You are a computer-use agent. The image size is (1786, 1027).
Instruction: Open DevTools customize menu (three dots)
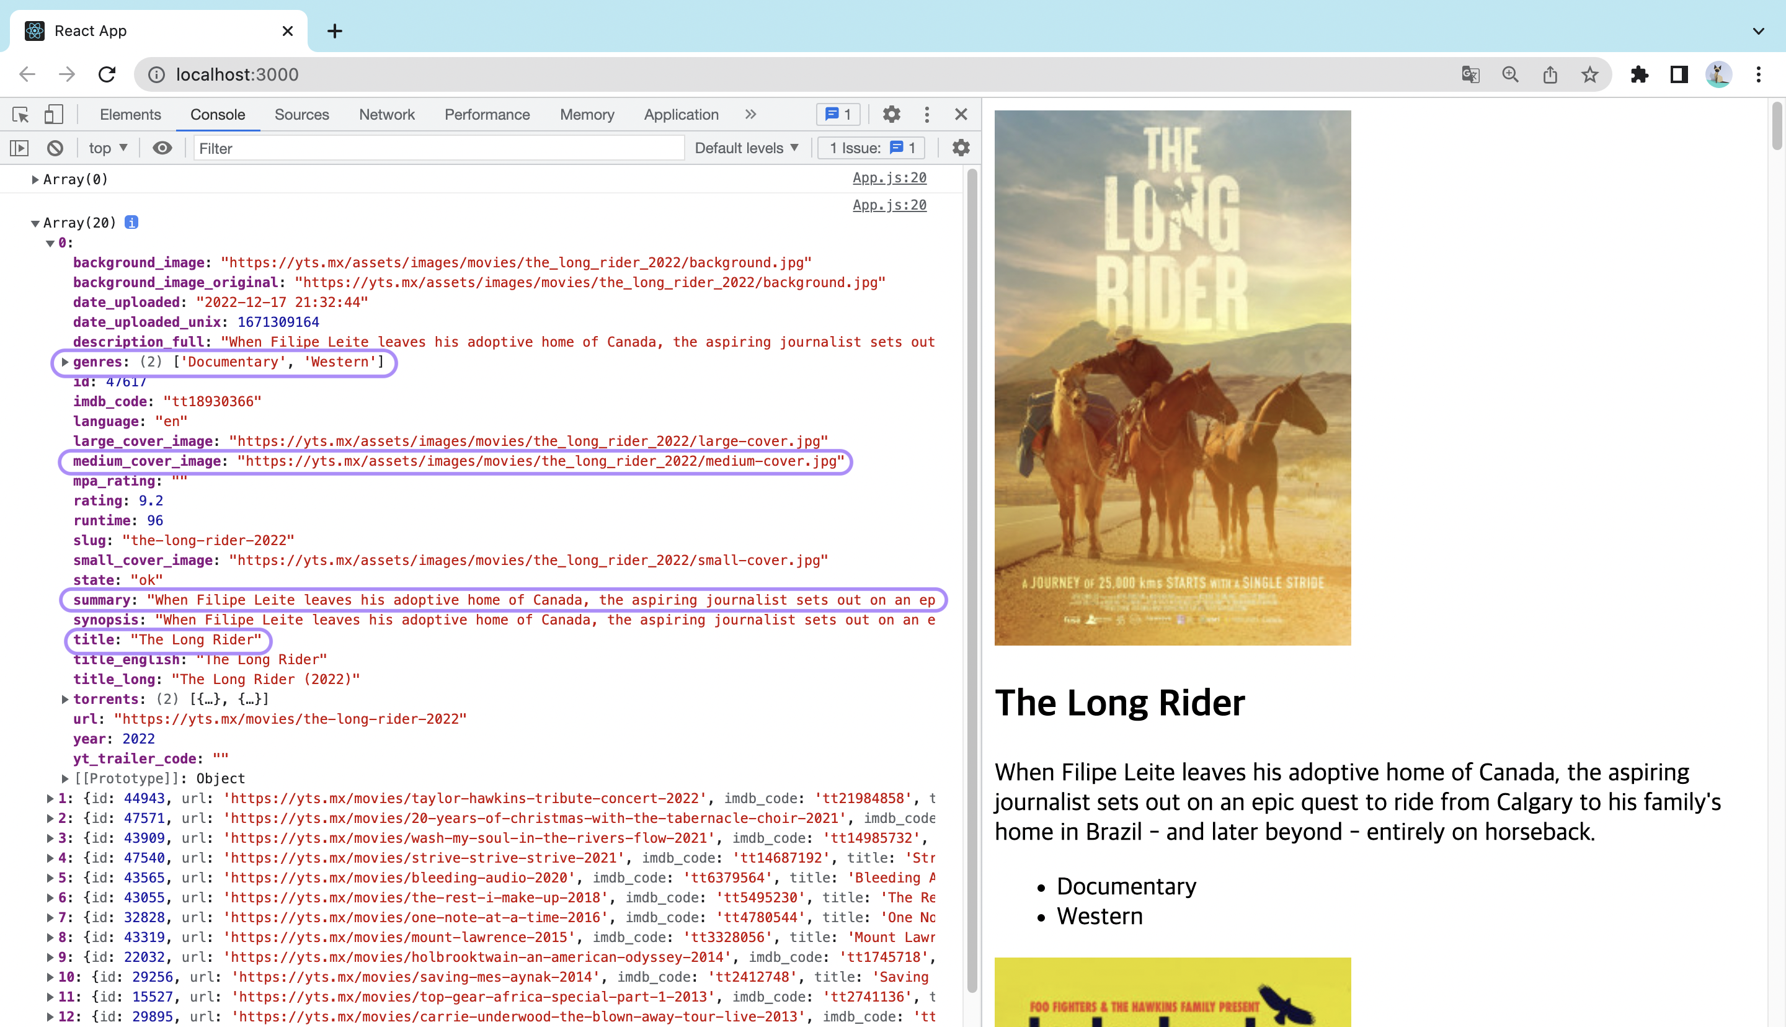click(x=926, y=114)
